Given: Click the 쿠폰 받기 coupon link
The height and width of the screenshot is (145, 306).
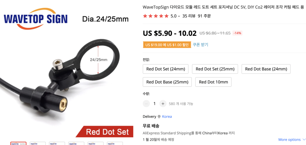Looking at the screenshot, I should click(200, 45).
